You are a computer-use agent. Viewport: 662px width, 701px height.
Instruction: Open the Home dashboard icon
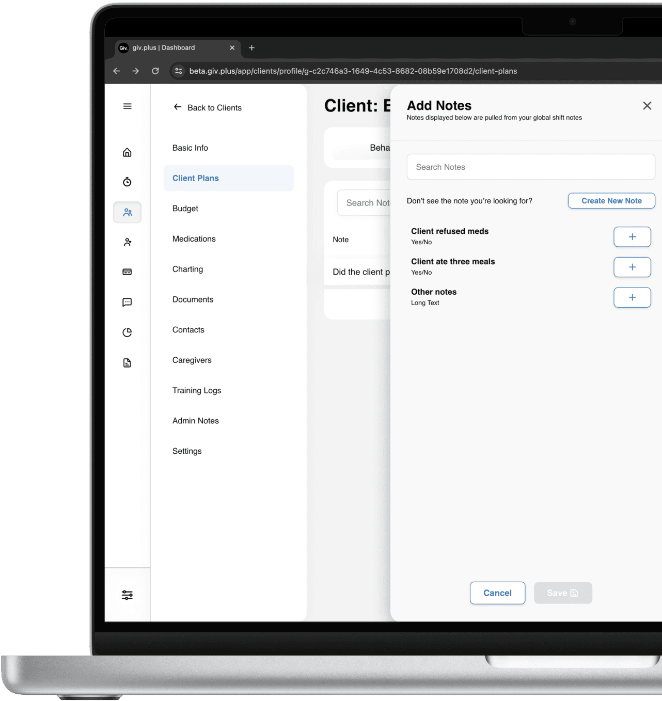[x=127, y=152]
